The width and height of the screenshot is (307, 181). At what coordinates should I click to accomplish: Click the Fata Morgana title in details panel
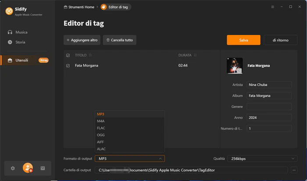(x=258, y=66)
